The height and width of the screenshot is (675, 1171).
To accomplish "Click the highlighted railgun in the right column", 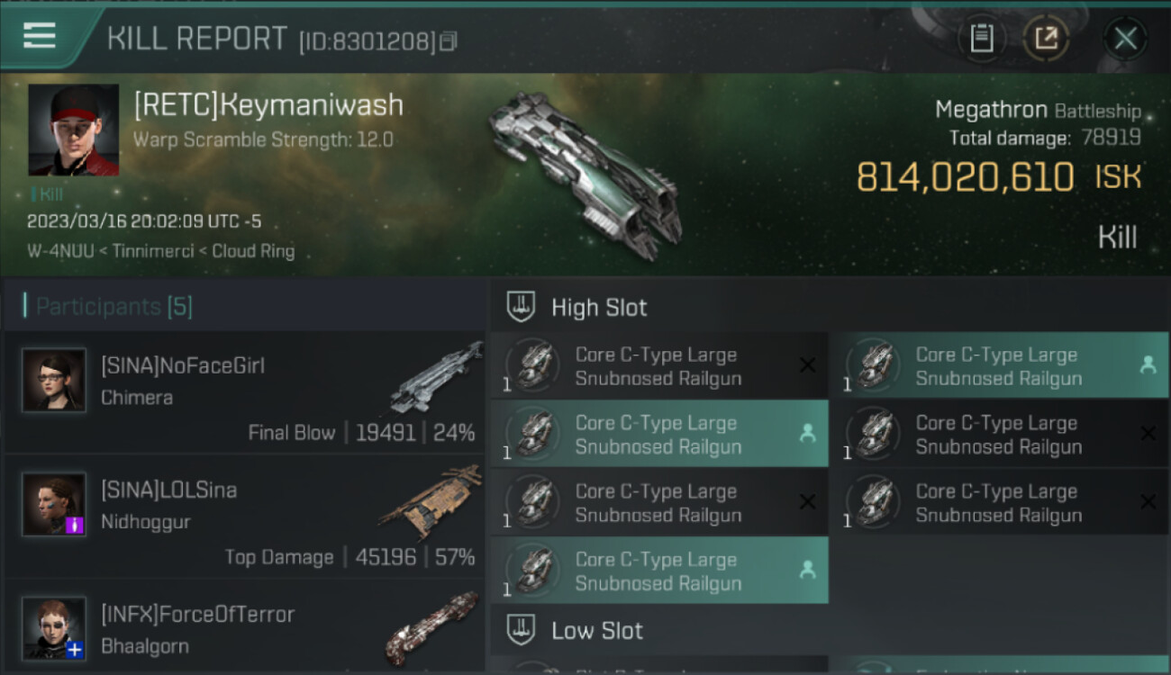I will [x=1000, y=365].
